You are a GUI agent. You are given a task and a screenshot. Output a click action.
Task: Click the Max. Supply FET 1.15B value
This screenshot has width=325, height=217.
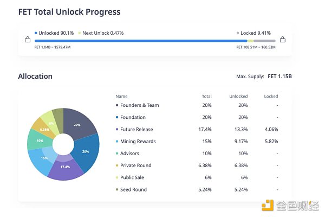[x=279, y=76]
